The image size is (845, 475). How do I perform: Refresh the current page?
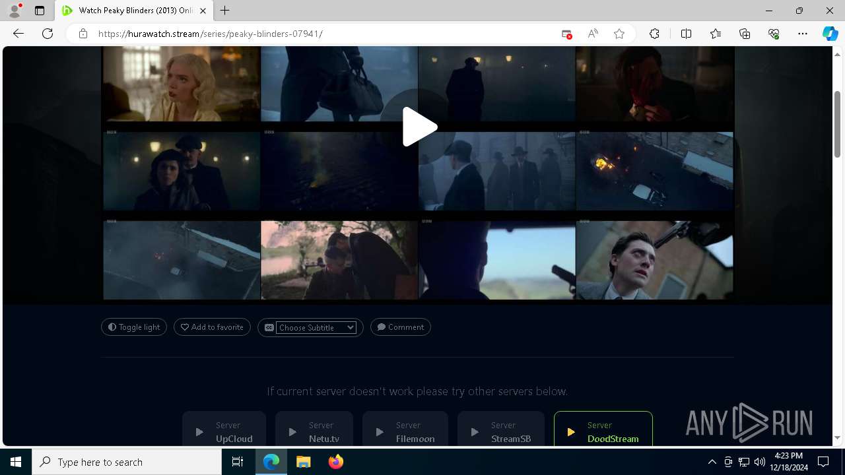click(48, 34)
